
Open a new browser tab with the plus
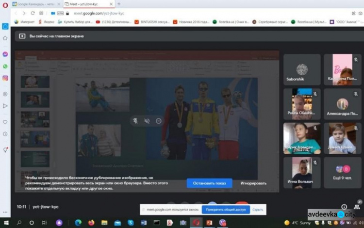(119, 3)
